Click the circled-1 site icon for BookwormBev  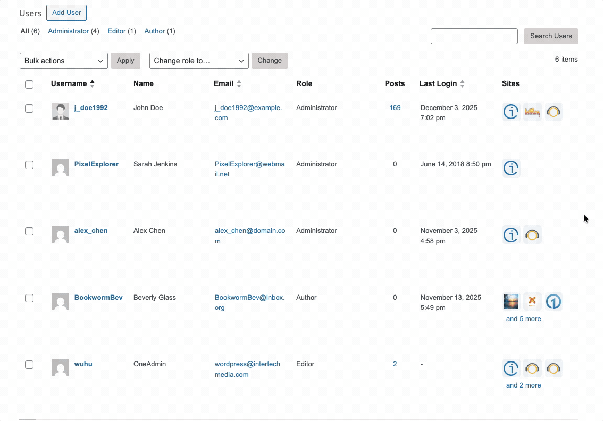coord(554,301)
